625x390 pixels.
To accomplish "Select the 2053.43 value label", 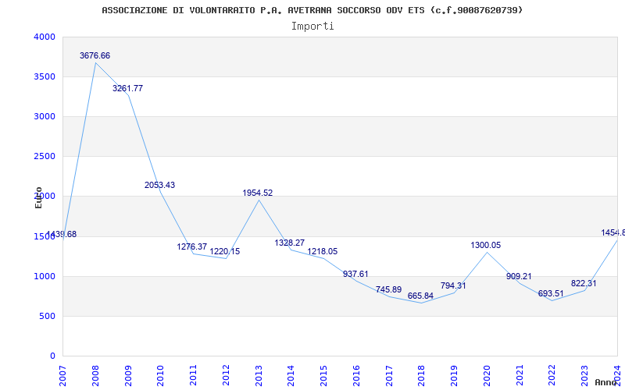I will click(160, 185).
